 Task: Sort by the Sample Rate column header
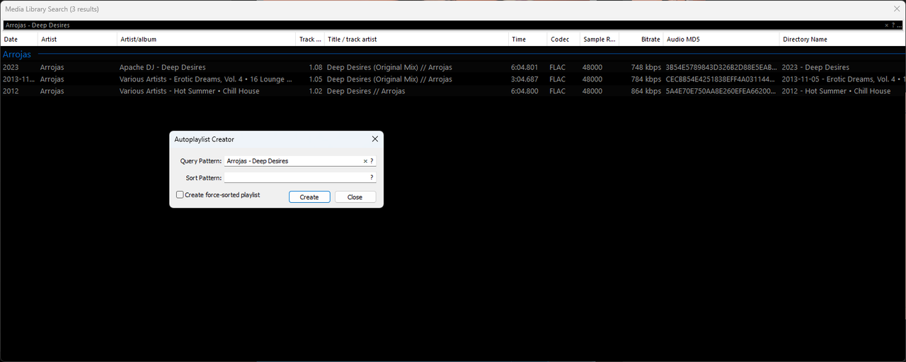click(600, 40)
